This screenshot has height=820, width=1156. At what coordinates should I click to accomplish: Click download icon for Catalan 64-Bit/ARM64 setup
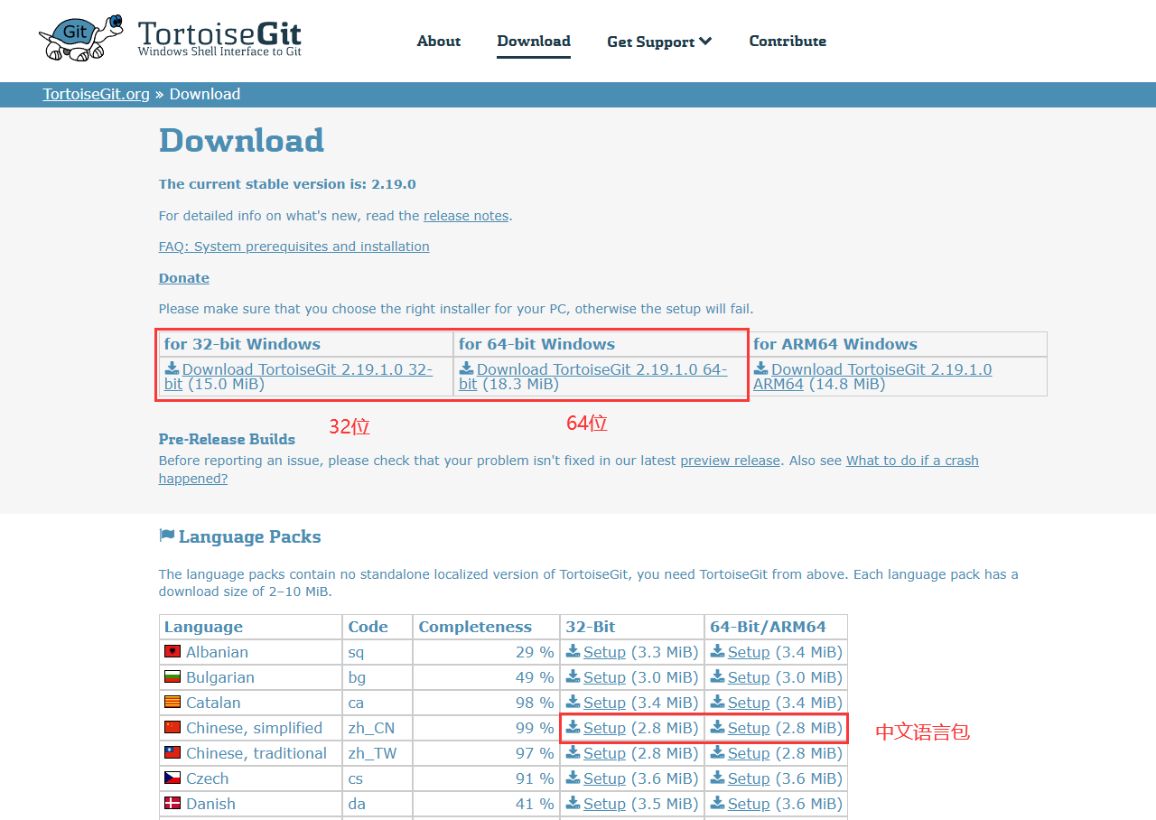click(717, 702)
